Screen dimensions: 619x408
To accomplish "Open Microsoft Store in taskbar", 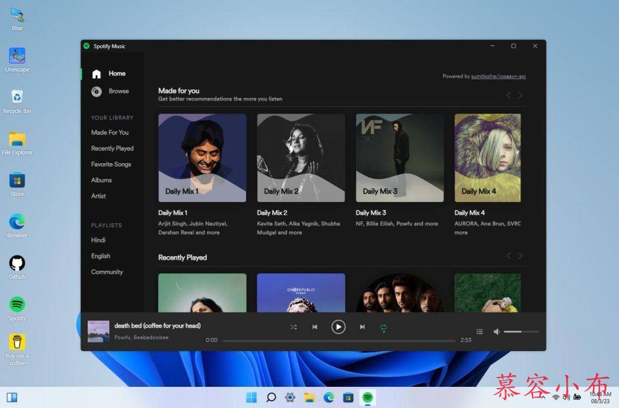I will [348, 397].
